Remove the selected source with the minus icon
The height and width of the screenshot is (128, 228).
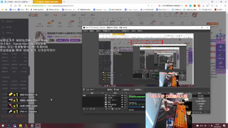(109, 109)
